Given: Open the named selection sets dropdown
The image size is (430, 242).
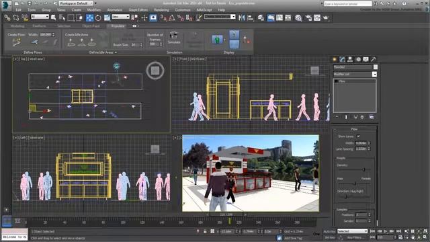Looking at the screenshot, I should pos(220,17).
